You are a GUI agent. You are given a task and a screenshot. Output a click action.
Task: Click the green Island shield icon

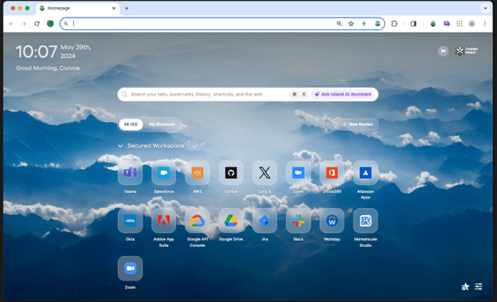click(x=50, y=23)
